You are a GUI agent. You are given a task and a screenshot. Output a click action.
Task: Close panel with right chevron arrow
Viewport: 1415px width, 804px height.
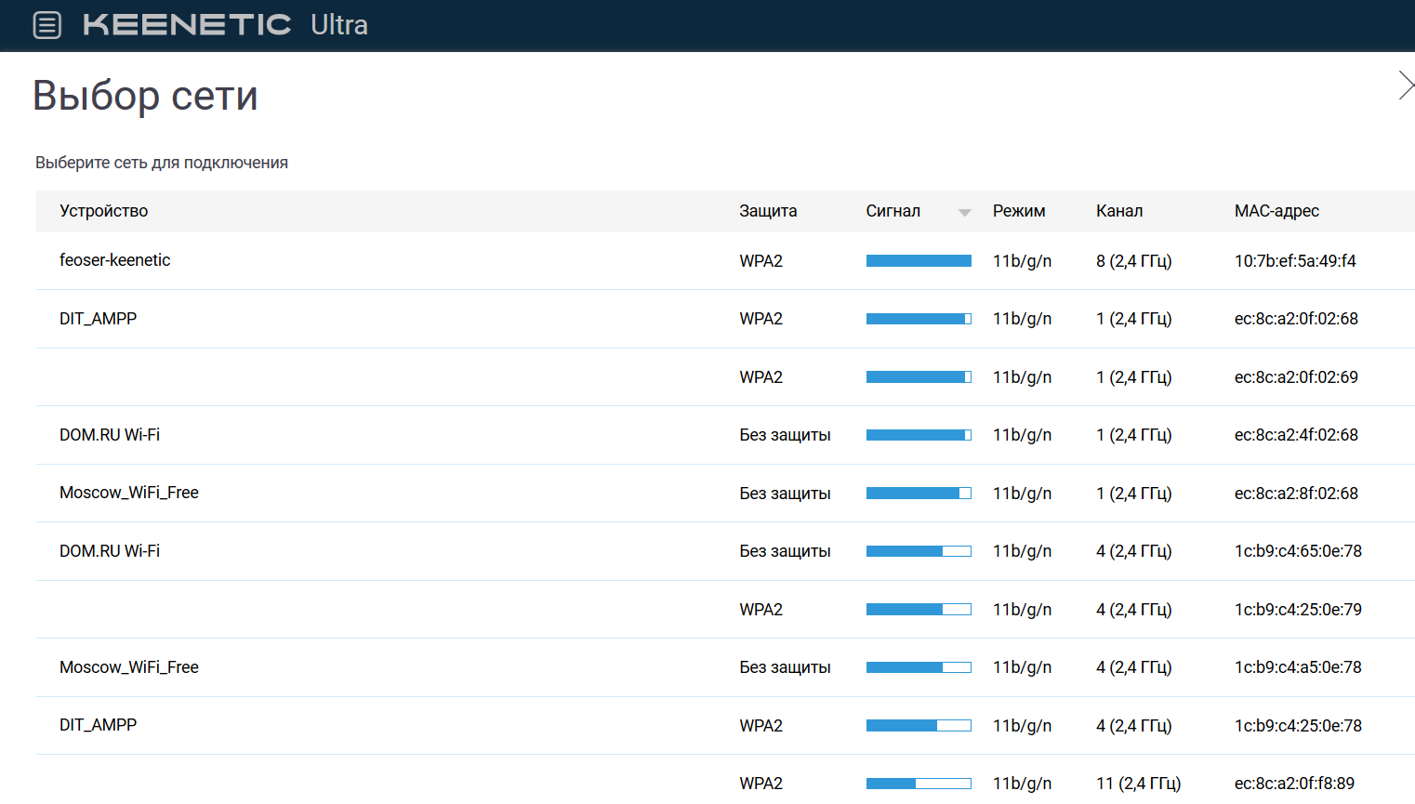(x=1406, y=86)
